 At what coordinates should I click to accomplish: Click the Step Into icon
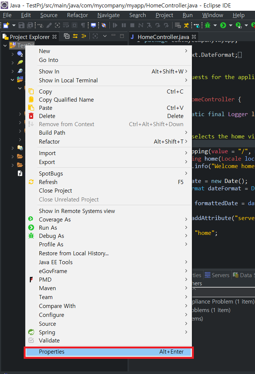pos(149,25)
